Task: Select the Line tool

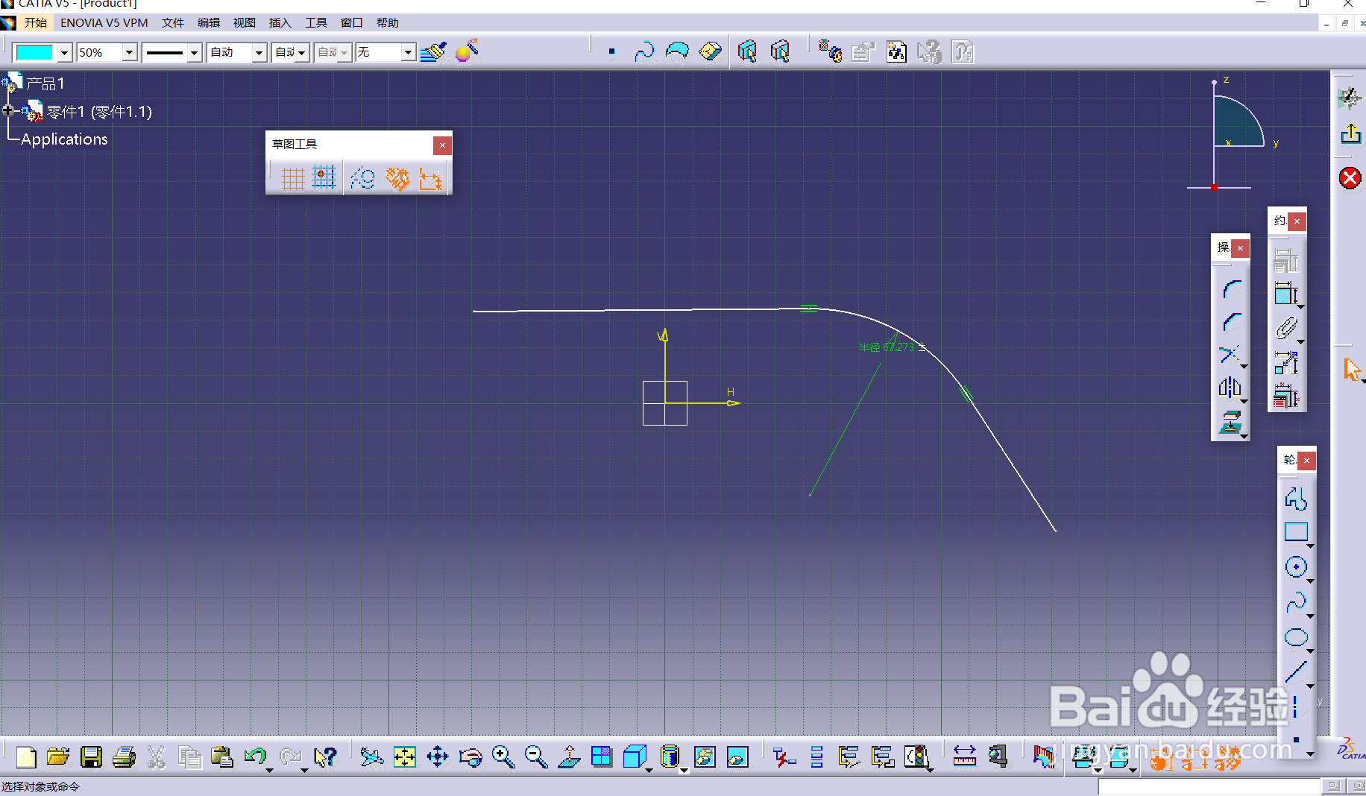Action: 1296,672
